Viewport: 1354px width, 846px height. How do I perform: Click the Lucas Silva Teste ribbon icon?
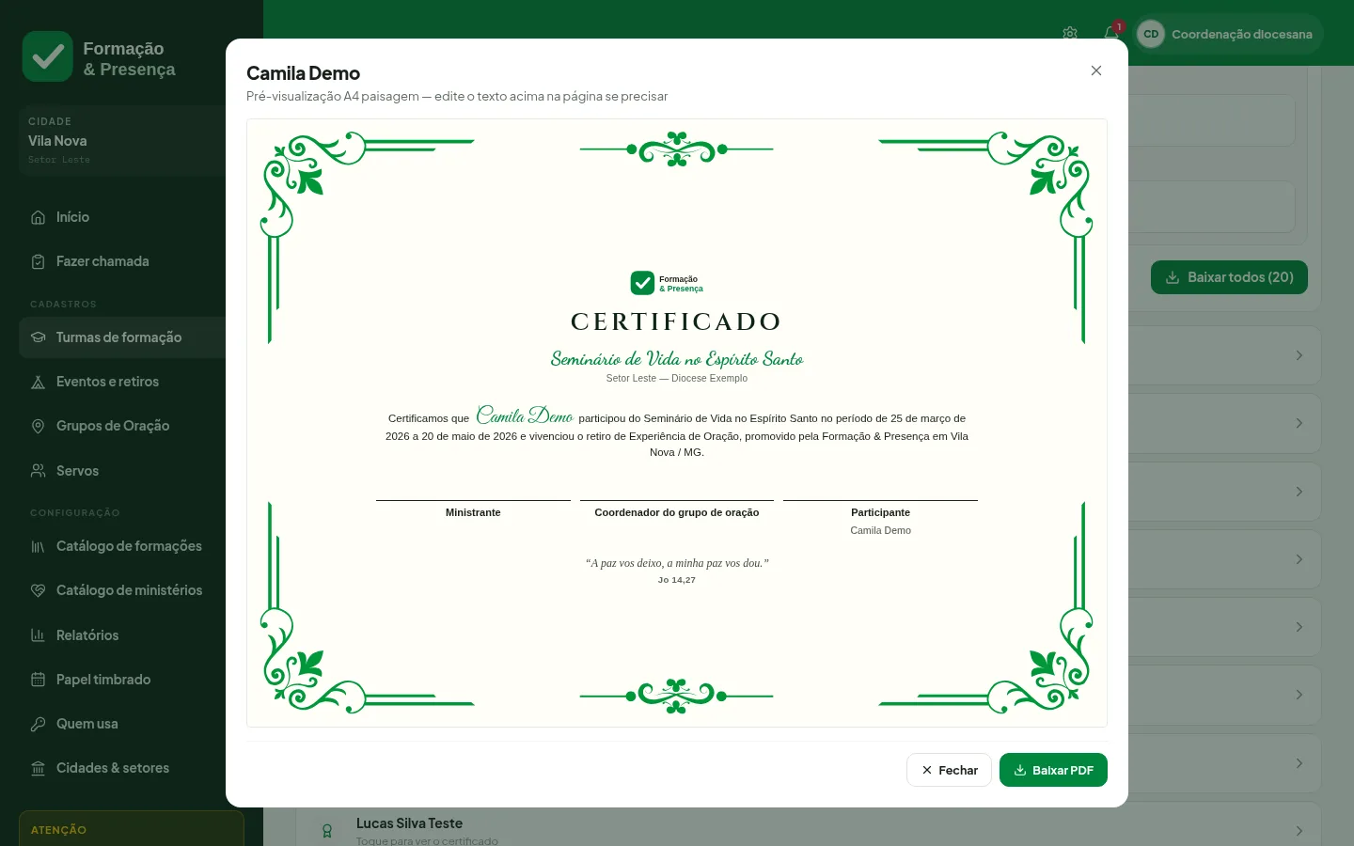(x=327, y=831)
